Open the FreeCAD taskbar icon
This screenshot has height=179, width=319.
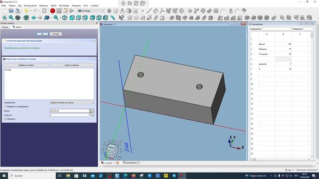pos(182,176)
